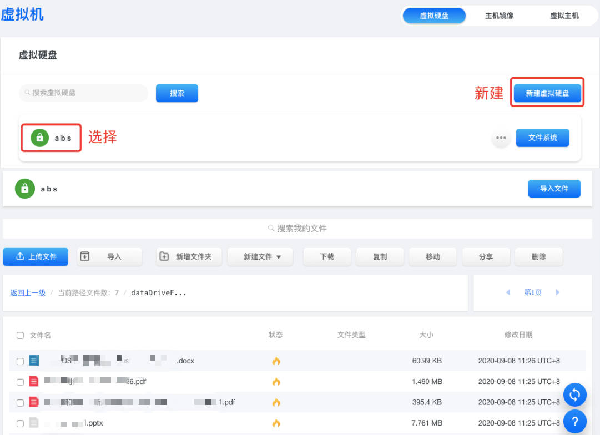The width and height of the screenshot is (600, 435).
Task: Open the three-dots more menu for abs disk
Action: click(501, 138)
